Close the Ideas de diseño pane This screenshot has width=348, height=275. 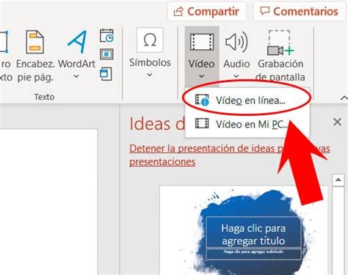tap(337, 122)
